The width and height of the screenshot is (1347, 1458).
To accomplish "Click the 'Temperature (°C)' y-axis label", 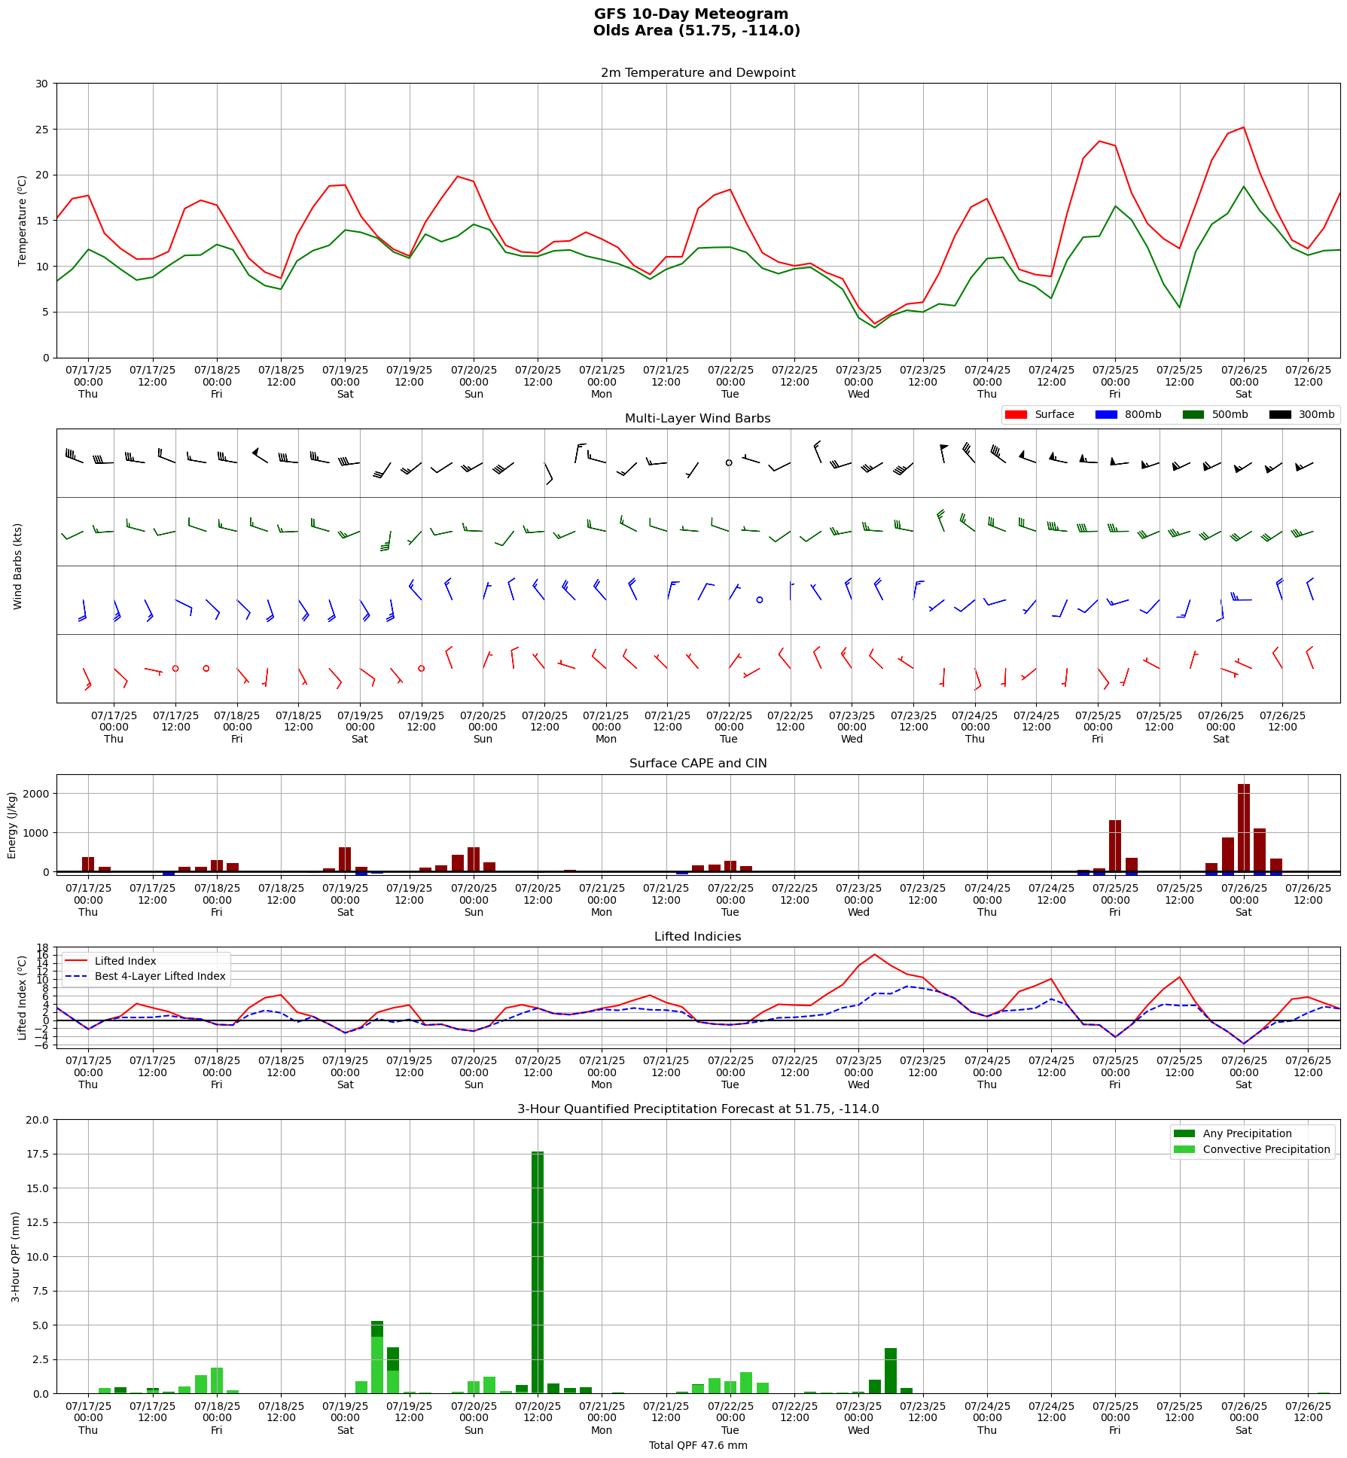I will point(23,221).
